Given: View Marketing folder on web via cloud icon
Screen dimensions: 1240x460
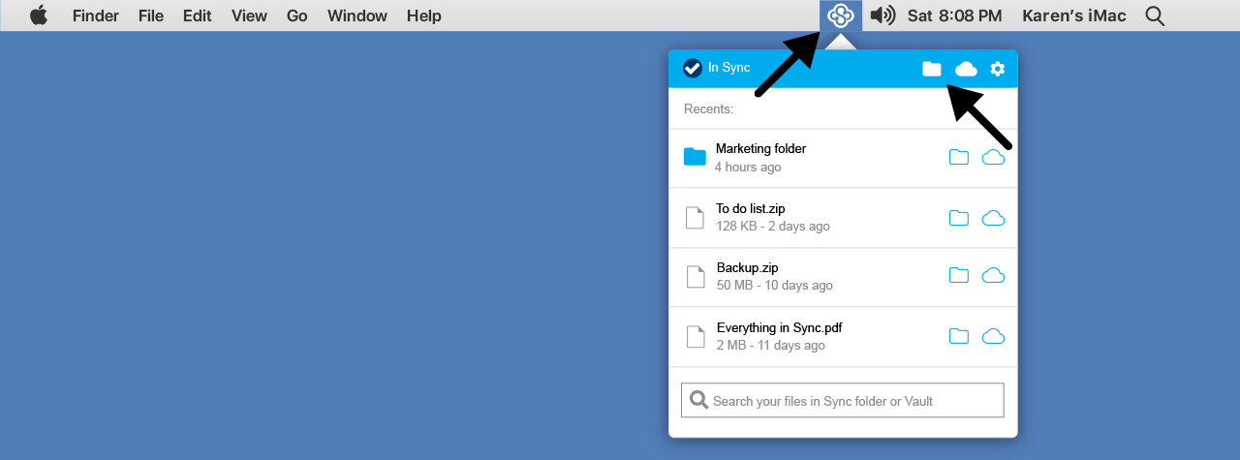Looking at the screenshot, I should coord(993,158).
